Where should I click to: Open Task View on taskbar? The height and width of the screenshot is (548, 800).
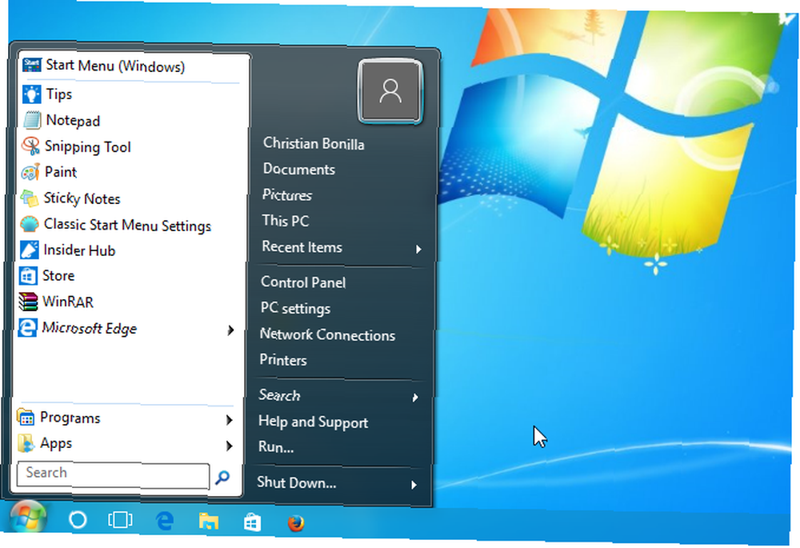tap(121, 520)
